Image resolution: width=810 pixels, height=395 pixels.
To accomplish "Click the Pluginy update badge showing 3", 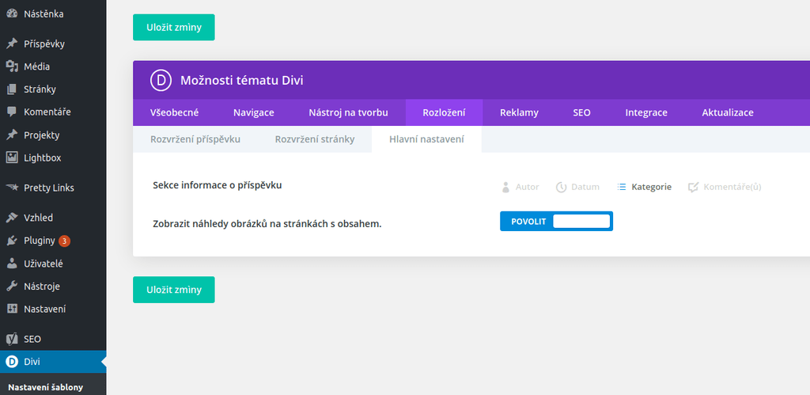I will click(64, 241).
